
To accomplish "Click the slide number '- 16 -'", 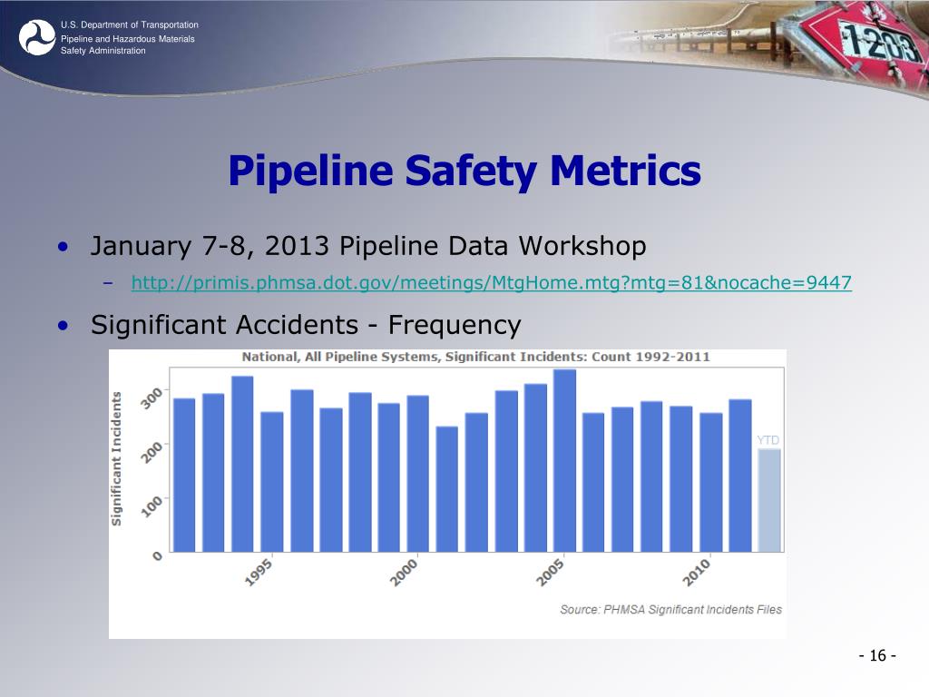I will (877, 655).
